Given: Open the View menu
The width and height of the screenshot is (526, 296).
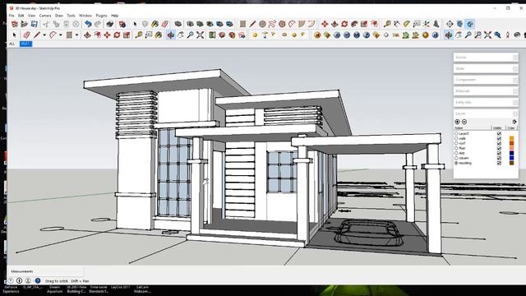Looking at the screenshot, I should click(x=31, y=16).
